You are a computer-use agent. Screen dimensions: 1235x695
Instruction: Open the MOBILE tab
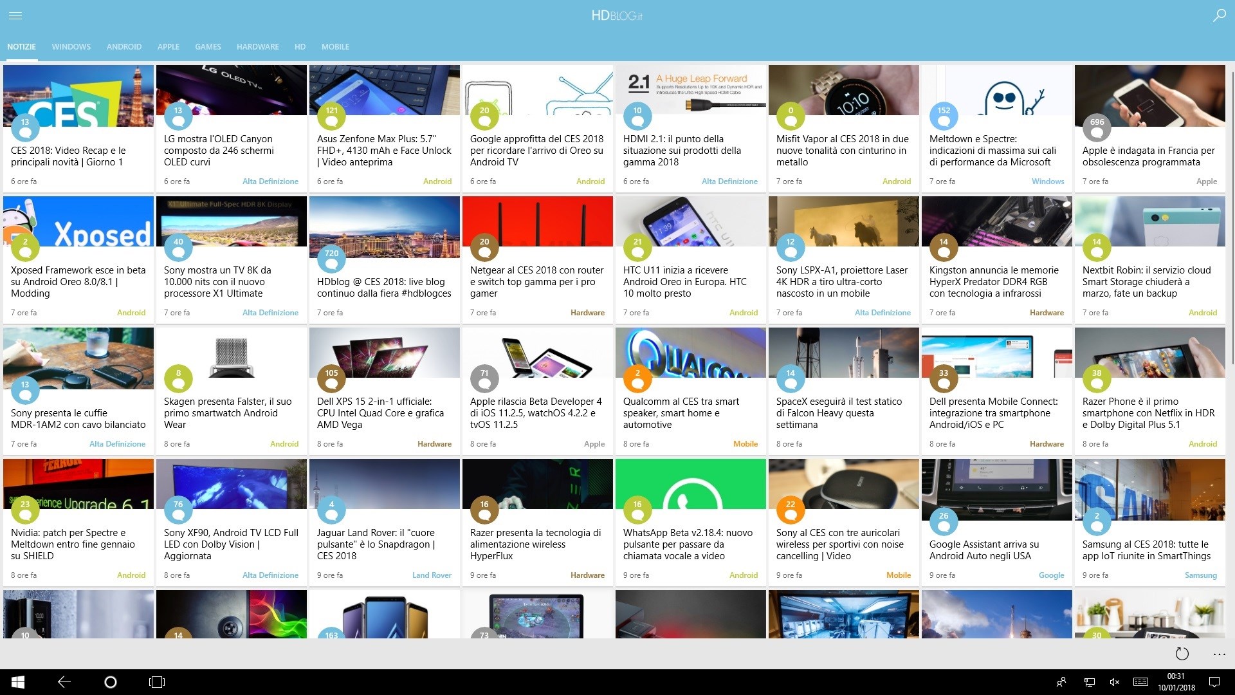[335, 47]
